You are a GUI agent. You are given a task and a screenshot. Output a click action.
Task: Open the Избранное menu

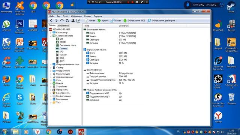(76, 16)
